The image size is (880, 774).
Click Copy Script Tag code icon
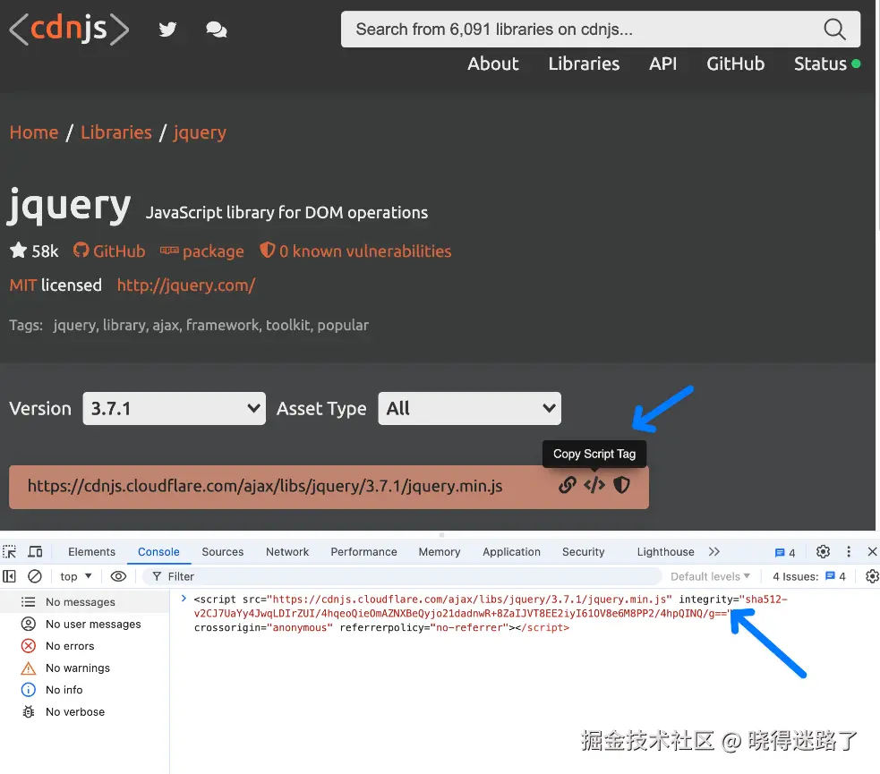594,485
